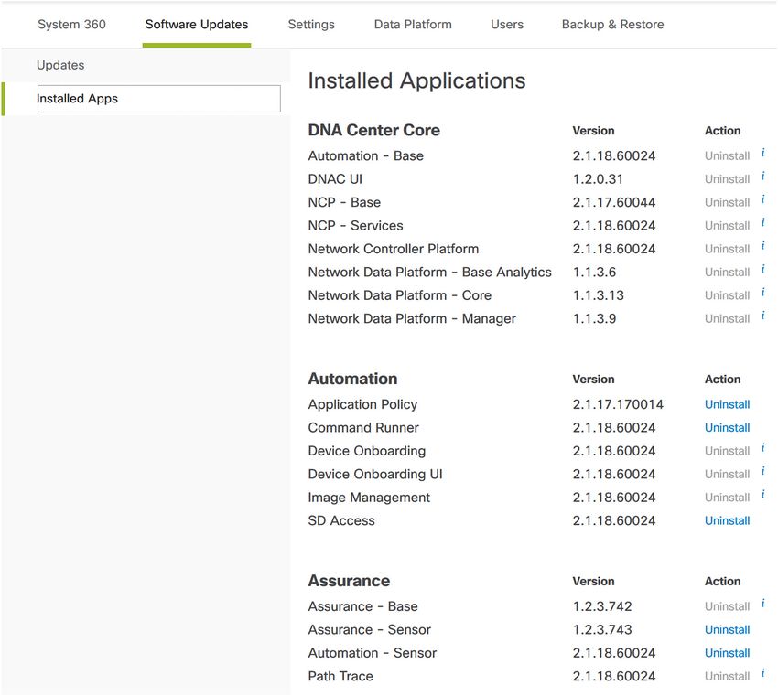Click info icon for Network Data Platform - Manager
Viewport: 778px width, 696px height.
click(x=762, y=316)
